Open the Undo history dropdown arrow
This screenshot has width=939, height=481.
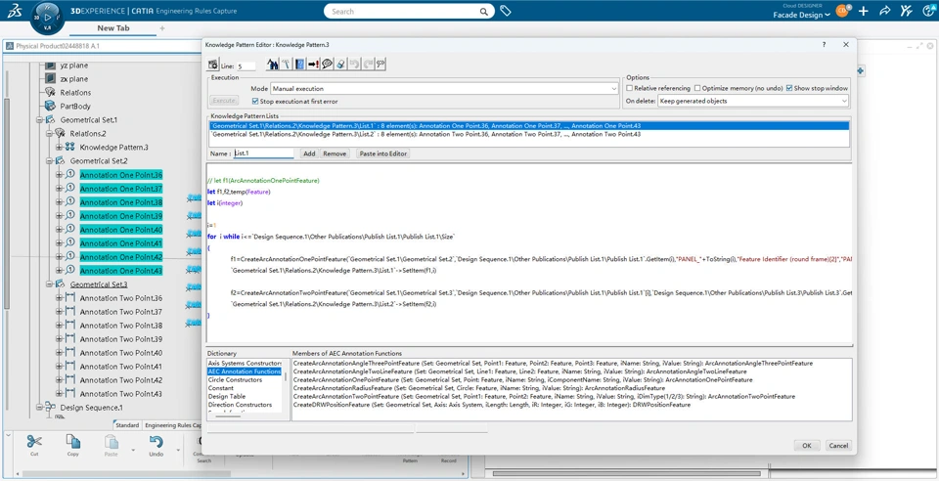pos(178,450)
